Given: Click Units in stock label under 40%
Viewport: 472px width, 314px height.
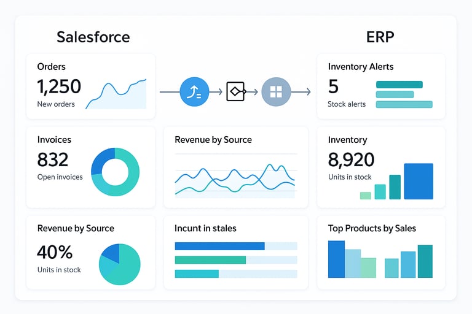Looking at the screenshot, I should pyautogui.click(x=59, y=270).
